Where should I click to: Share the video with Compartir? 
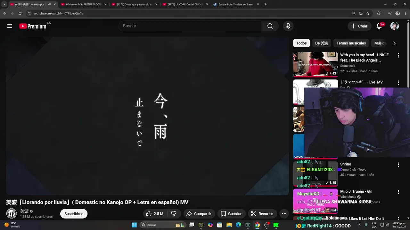coord(199,214)
